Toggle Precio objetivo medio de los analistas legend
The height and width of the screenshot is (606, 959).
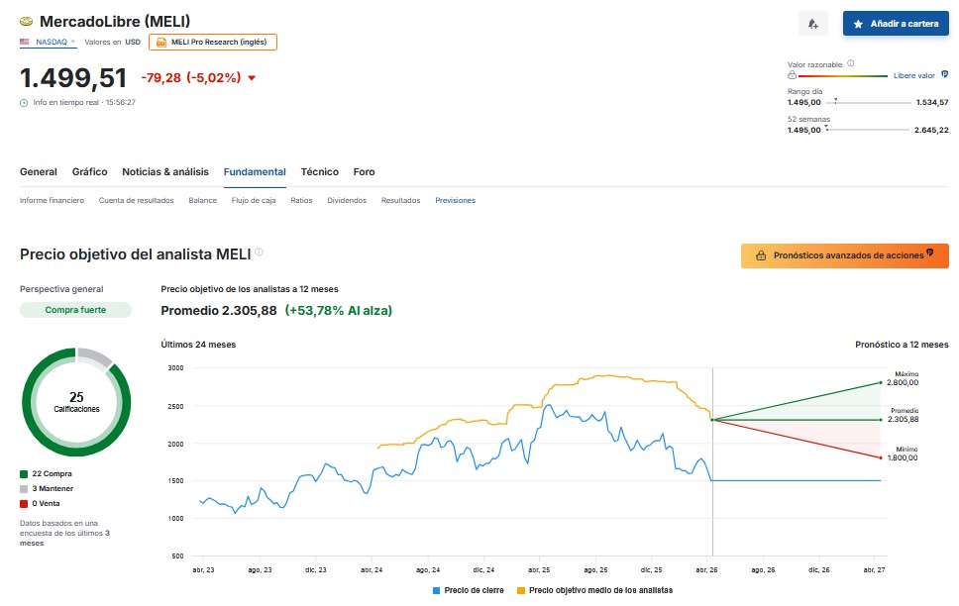tap(594, 591)
